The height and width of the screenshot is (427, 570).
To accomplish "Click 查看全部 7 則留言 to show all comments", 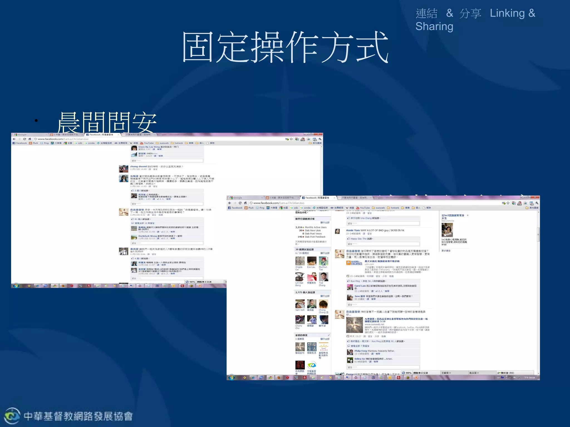I will pos(360,346).
